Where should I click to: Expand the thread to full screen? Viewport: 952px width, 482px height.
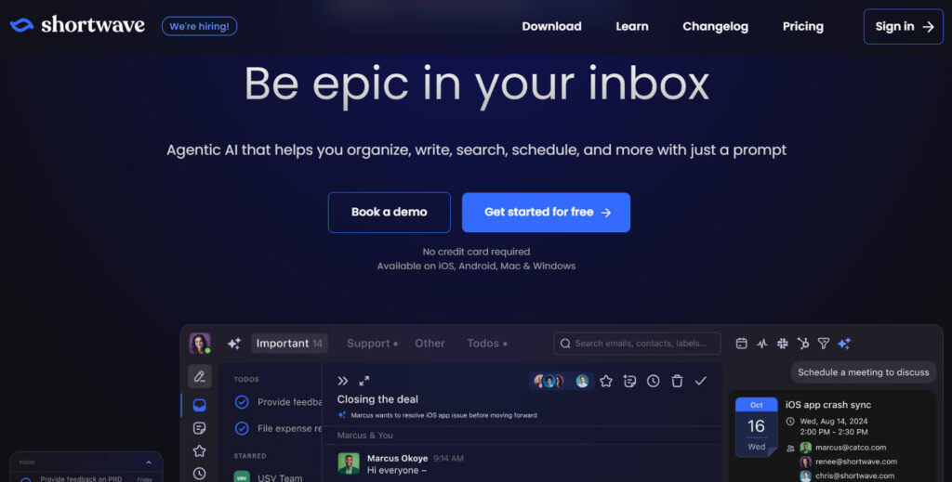pos(364,381)
